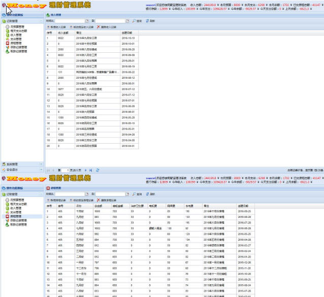Image resolution: width=324 pixels, height=297 pixels.
Task: Click the 收入金额 column header
Action: (x=63, y=32)
